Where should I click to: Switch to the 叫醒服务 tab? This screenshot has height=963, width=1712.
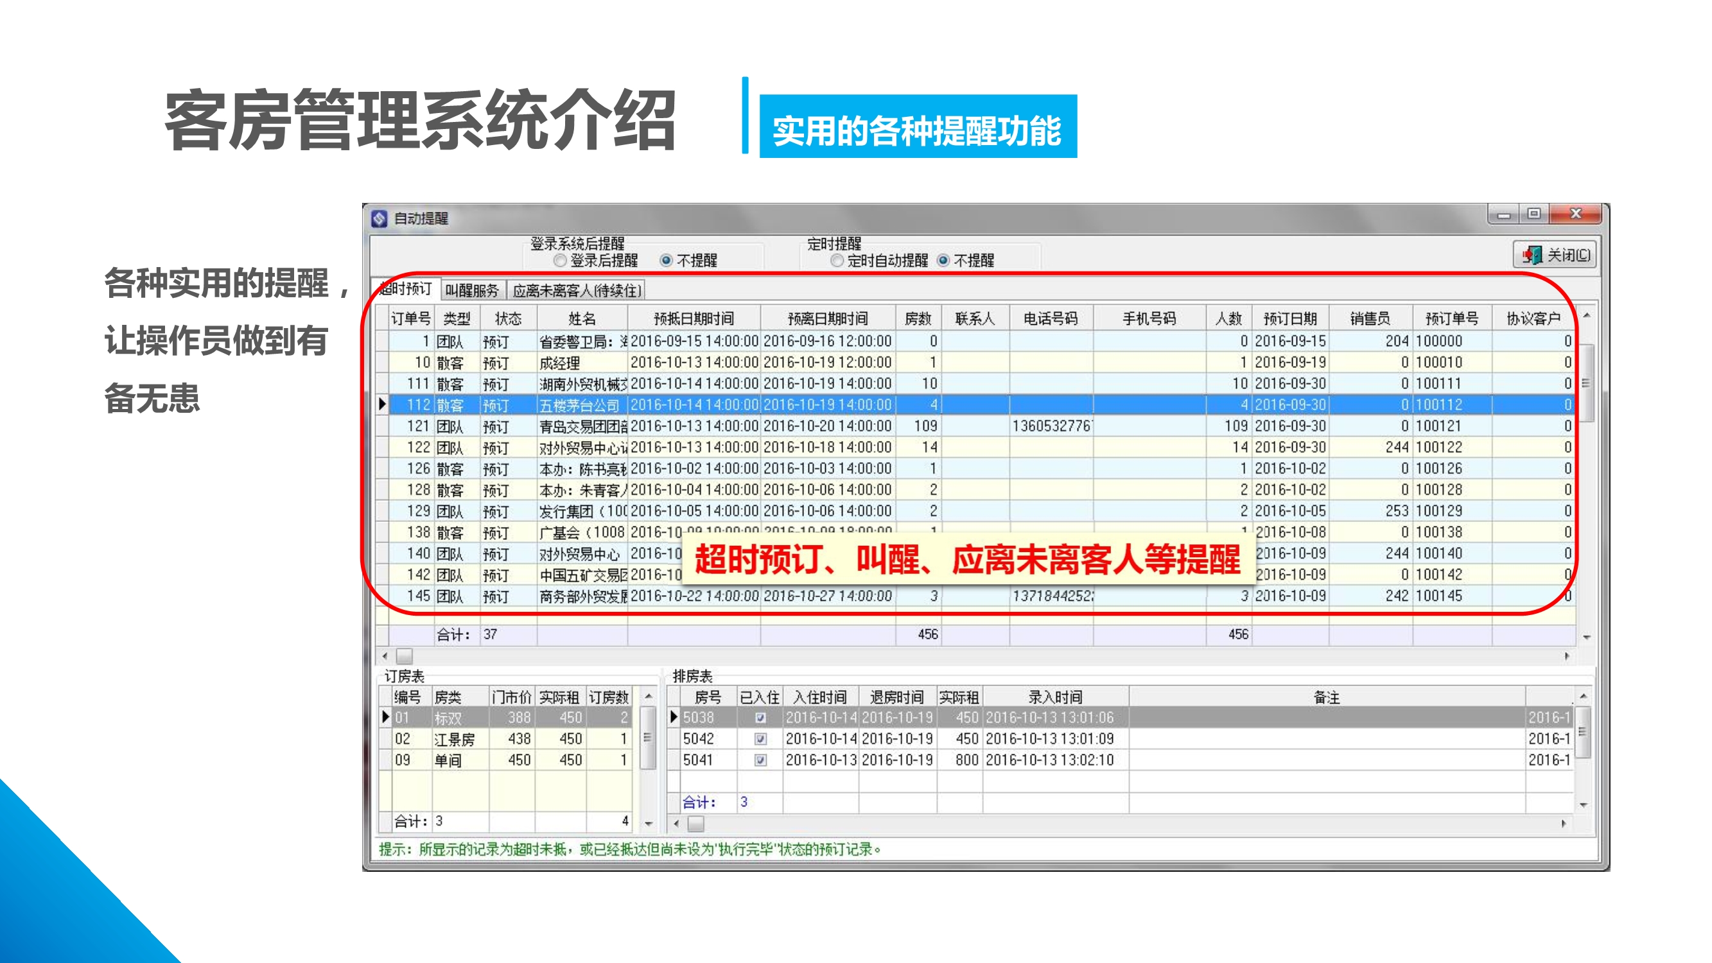(x=472, y=290)
